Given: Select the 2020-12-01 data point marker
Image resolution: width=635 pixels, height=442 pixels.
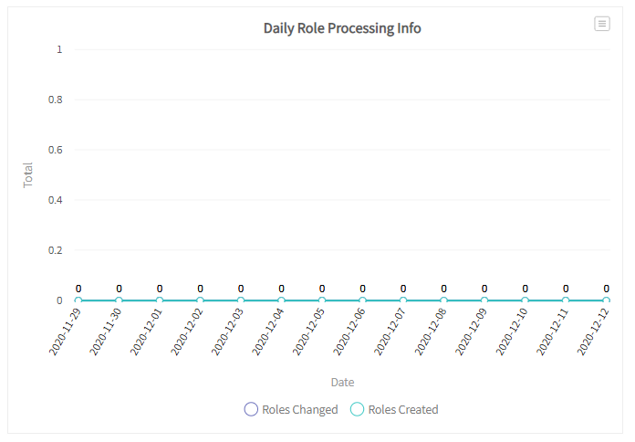Looking at the screenshot, I should pyautogui.click(x=160, y=300).
